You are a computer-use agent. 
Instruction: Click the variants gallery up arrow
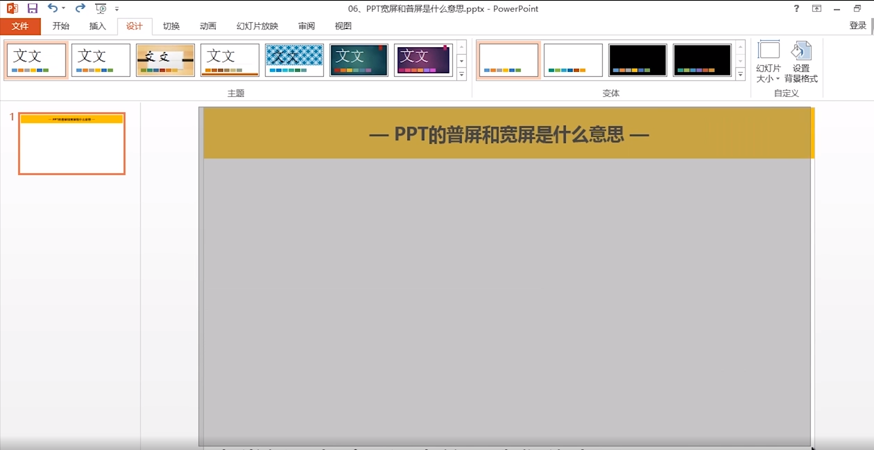click(740, 47)
